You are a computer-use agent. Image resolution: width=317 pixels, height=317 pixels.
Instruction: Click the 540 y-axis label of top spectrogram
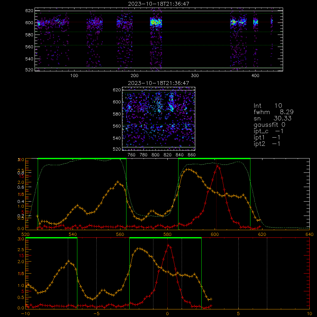[29, 59]
